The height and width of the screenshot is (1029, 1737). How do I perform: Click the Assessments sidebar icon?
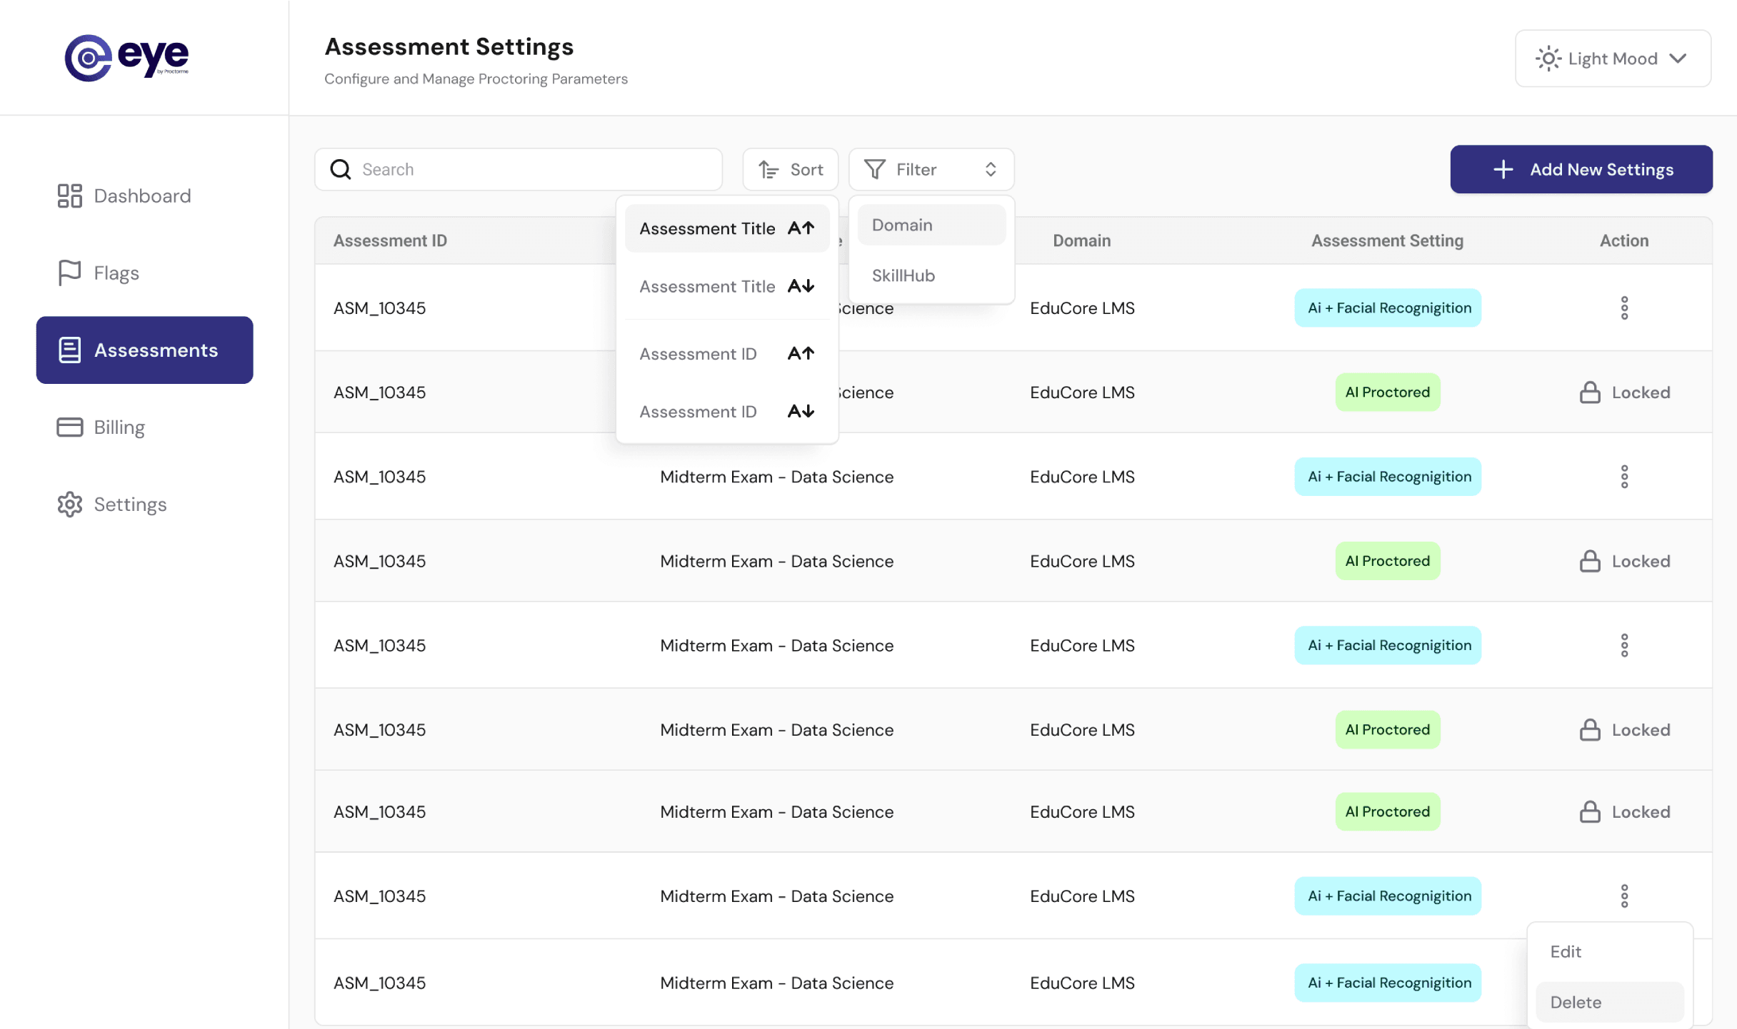click(69, 350)
